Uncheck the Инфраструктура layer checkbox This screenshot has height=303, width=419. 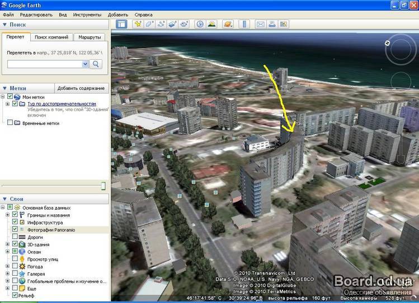click(x=15, y=222)
